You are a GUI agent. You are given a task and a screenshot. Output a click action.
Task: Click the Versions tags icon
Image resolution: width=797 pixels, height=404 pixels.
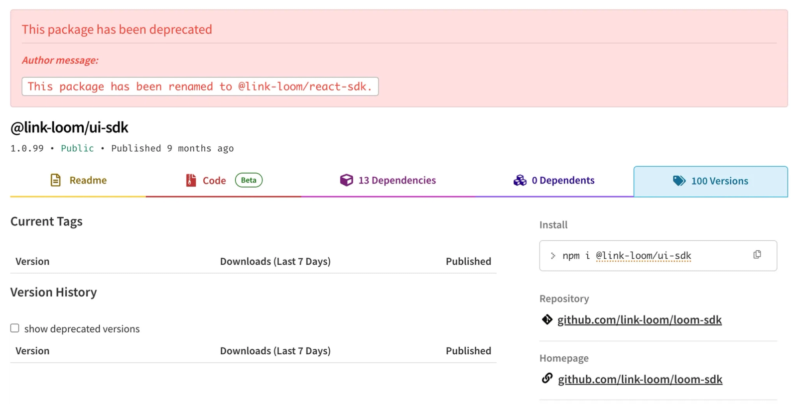(x=679, y=181)
